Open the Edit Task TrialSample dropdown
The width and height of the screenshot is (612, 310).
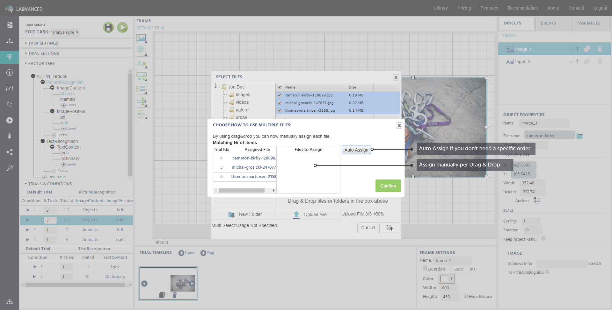pos(65,32)
